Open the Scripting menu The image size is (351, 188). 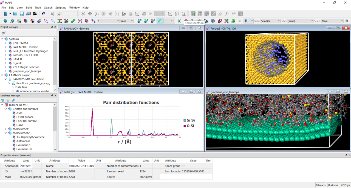pyautogui.click(x=61, y=8)
